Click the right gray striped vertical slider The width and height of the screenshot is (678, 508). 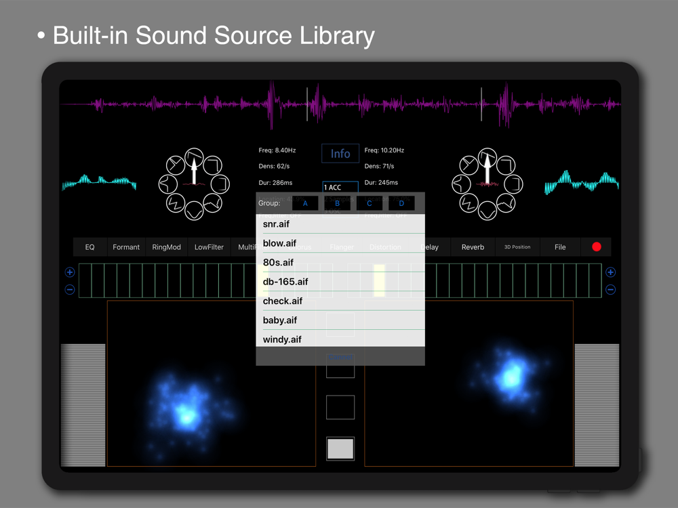coord(597,405)
